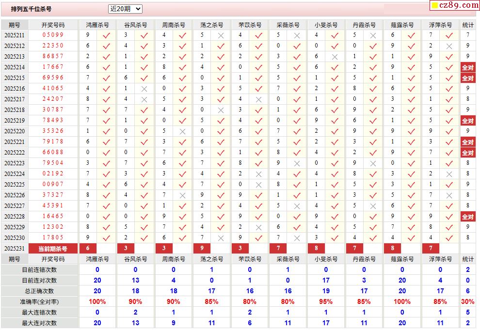
Task: Click the 最大连错次数 row label
Action: pyautogui.click(x=39, y=313)
